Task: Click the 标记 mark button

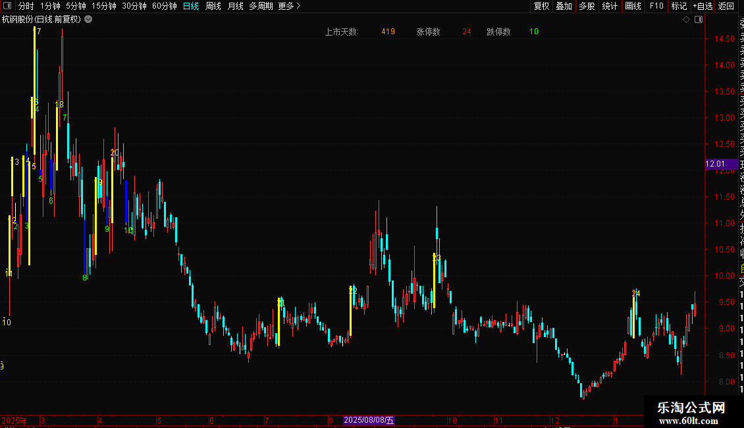Action: click(679, 6)
